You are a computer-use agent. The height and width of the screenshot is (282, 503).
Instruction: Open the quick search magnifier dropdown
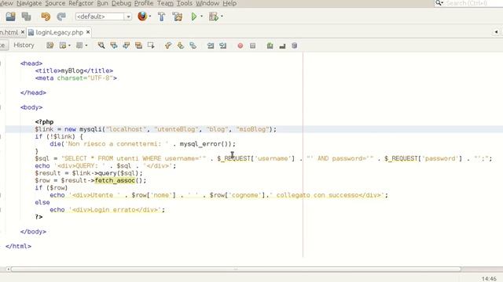click(439, 3)
